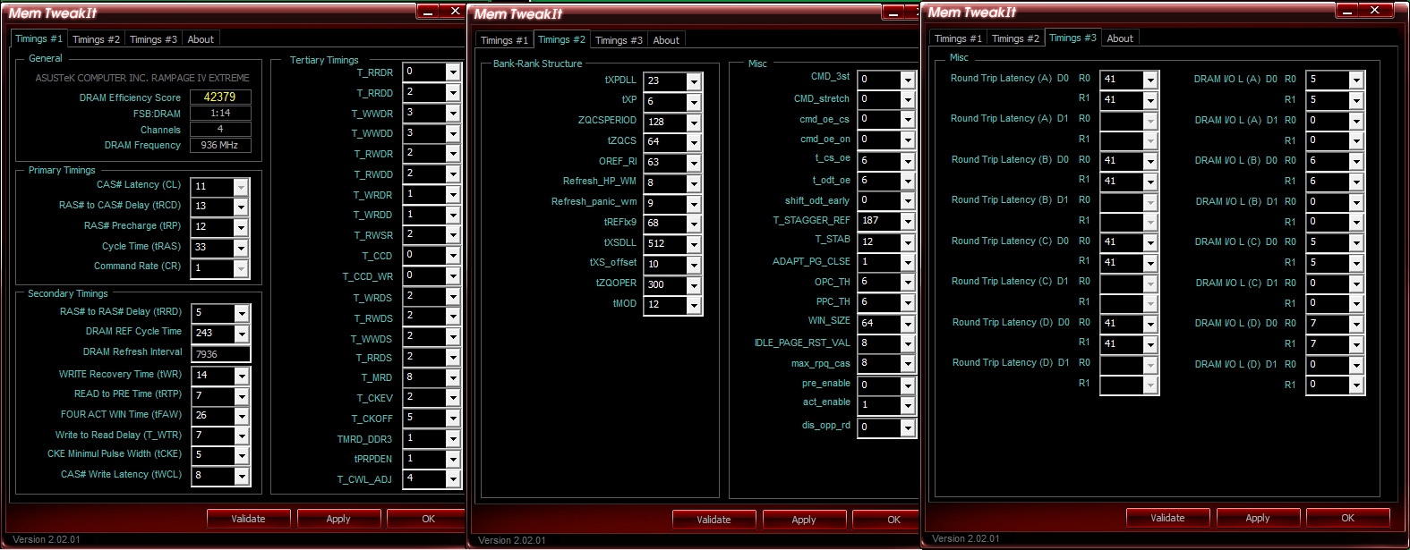The width and height of the screenshot is (1410, 550).
Task: Open the WRITE Recovery Time (tWR) dropdown
Action: tap(241, 376)
